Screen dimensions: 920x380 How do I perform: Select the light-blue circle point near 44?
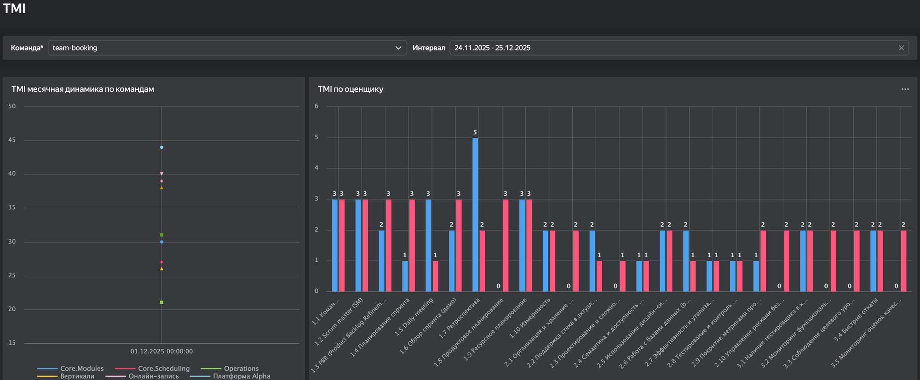(161, 147)
